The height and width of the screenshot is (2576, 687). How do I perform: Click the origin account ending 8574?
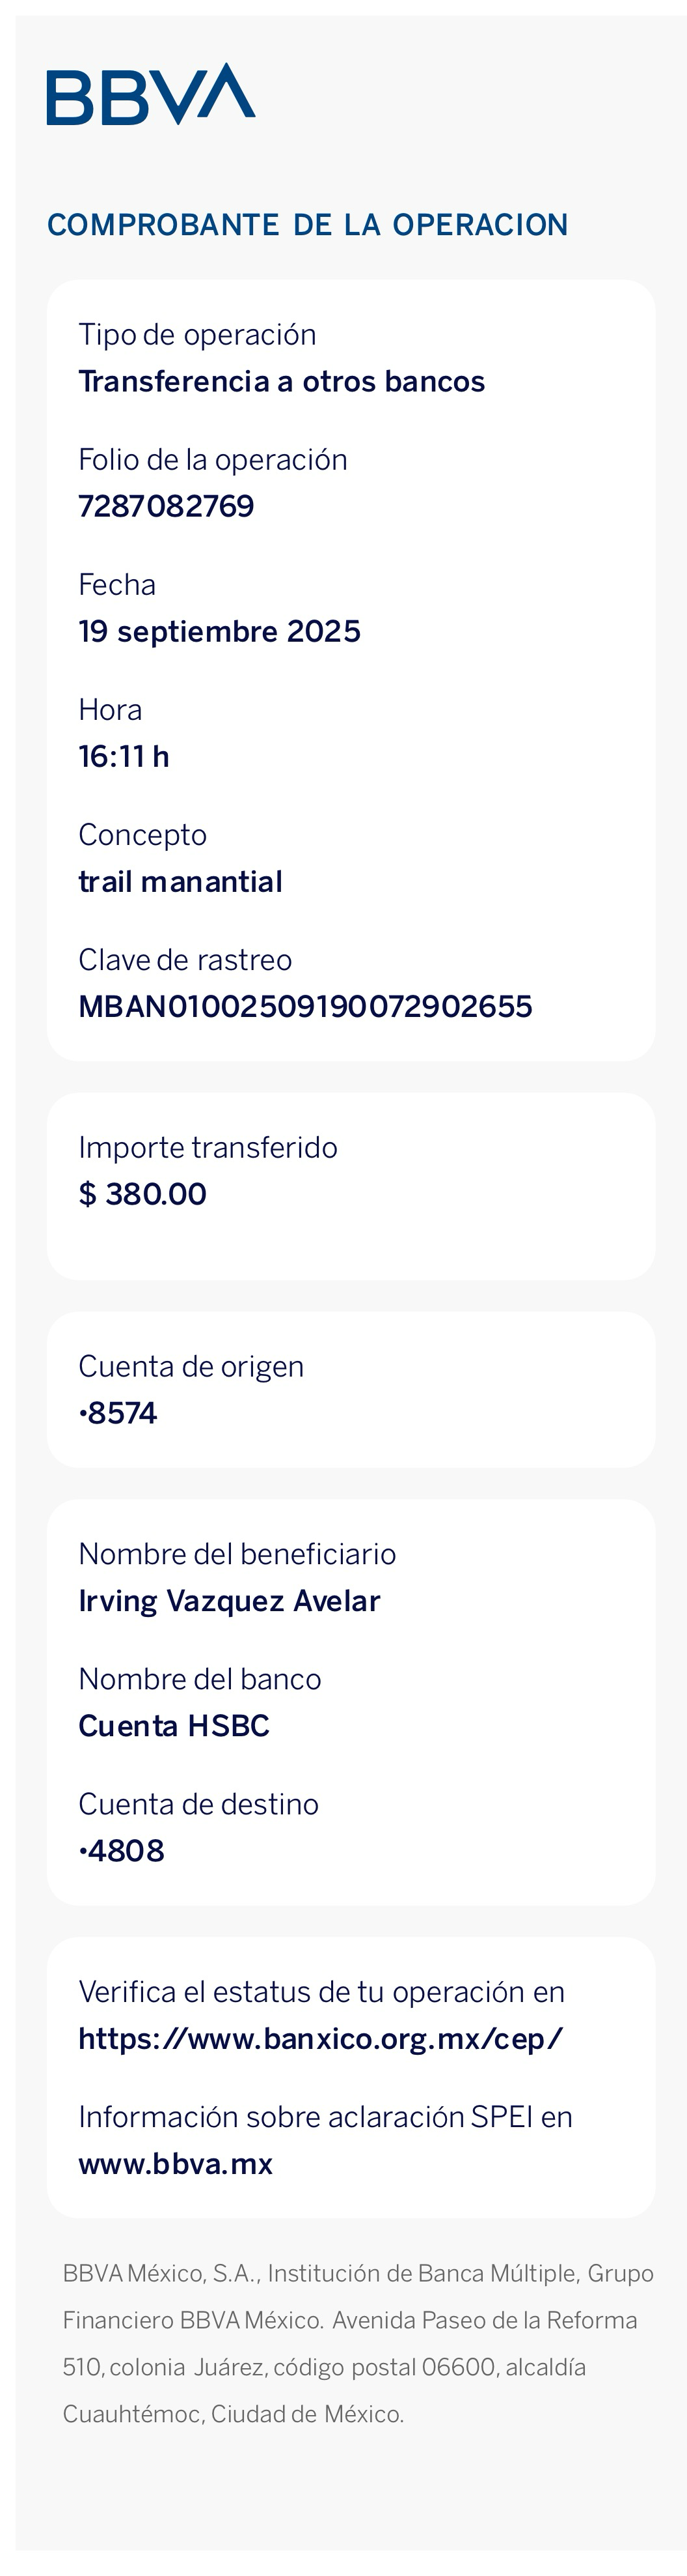point(119,1413)
